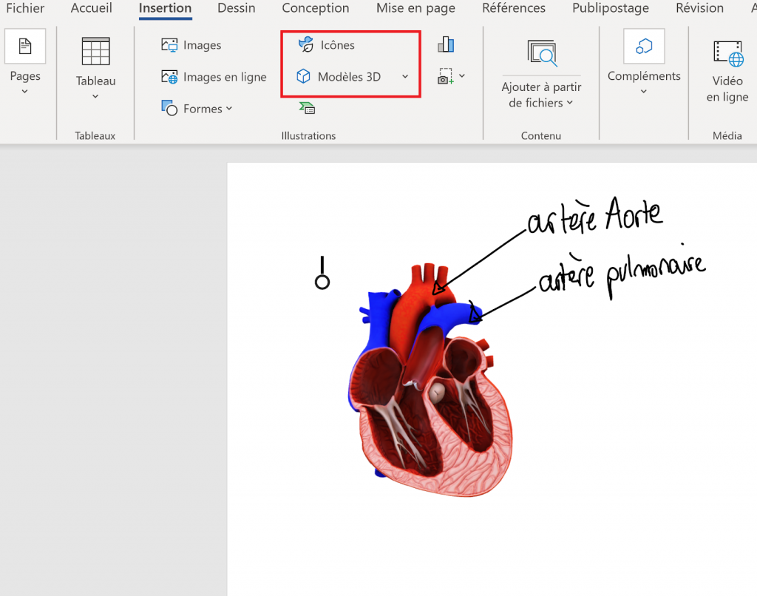
Task: Open the Dessin tab
Action: click(236, 8)
